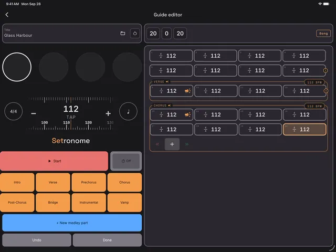Click the red double-left chevron below the grid
The height and width of the screenshot is (252, 336).
point(157,144)
